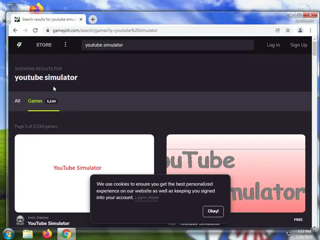This screenshot has width=320, height=240.
Task: Accept cookies with the Okay! button
Action: coord(213,211)
